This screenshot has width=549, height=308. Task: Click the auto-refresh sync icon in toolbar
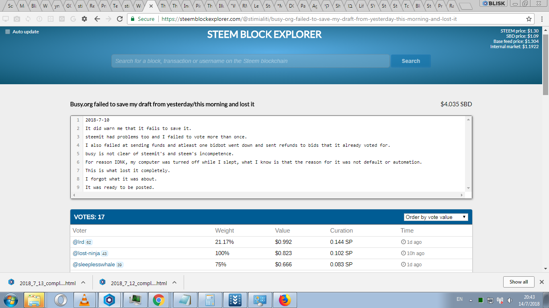(28, 19)
